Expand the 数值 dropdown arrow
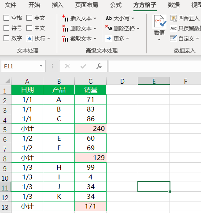 pos(159,39)
